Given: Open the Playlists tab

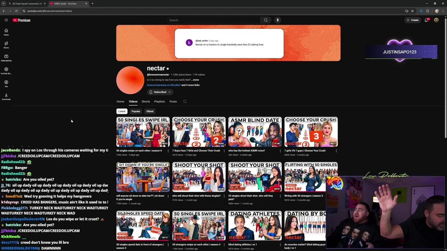Looking at the screenshot, I should coord(159,101).
